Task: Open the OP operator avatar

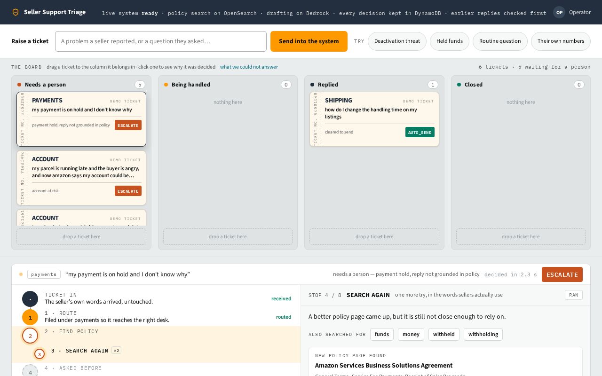Action: (559, 12)
